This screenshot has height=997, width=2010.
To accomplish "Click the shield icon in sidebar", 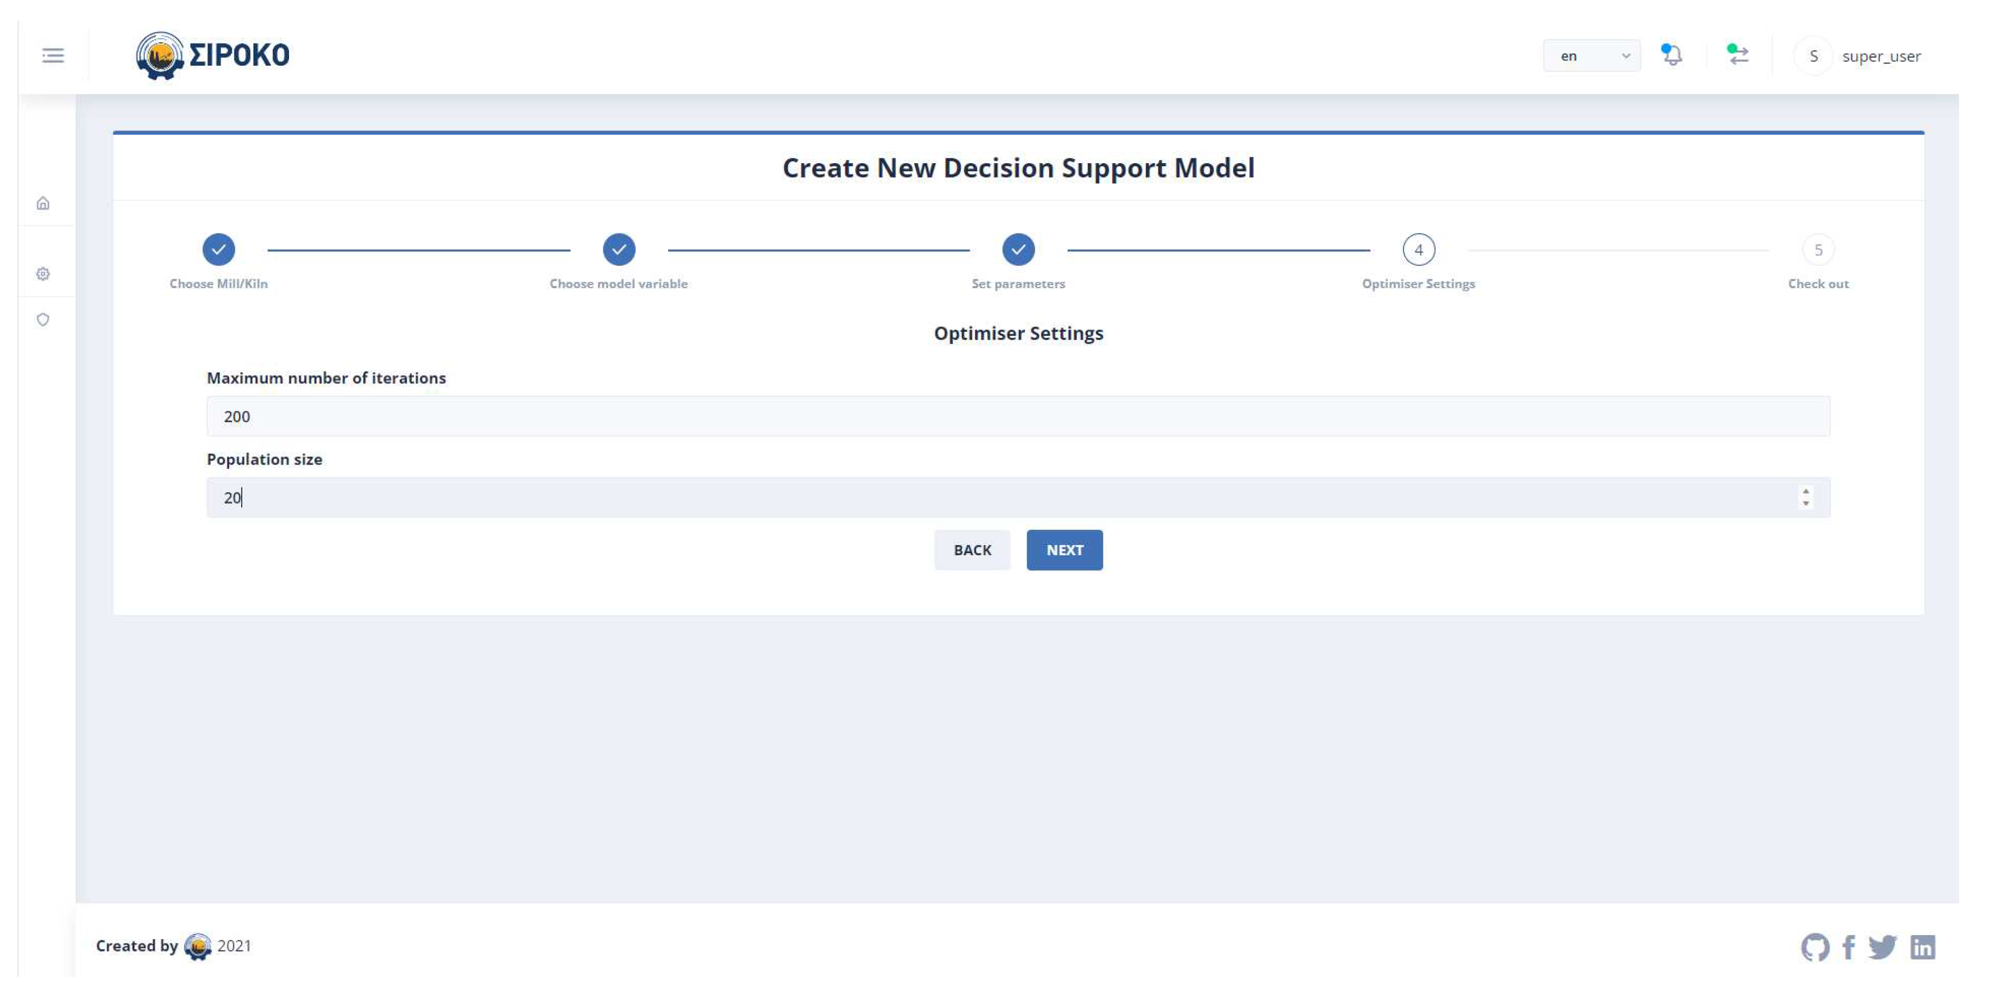I will point(43,319).
